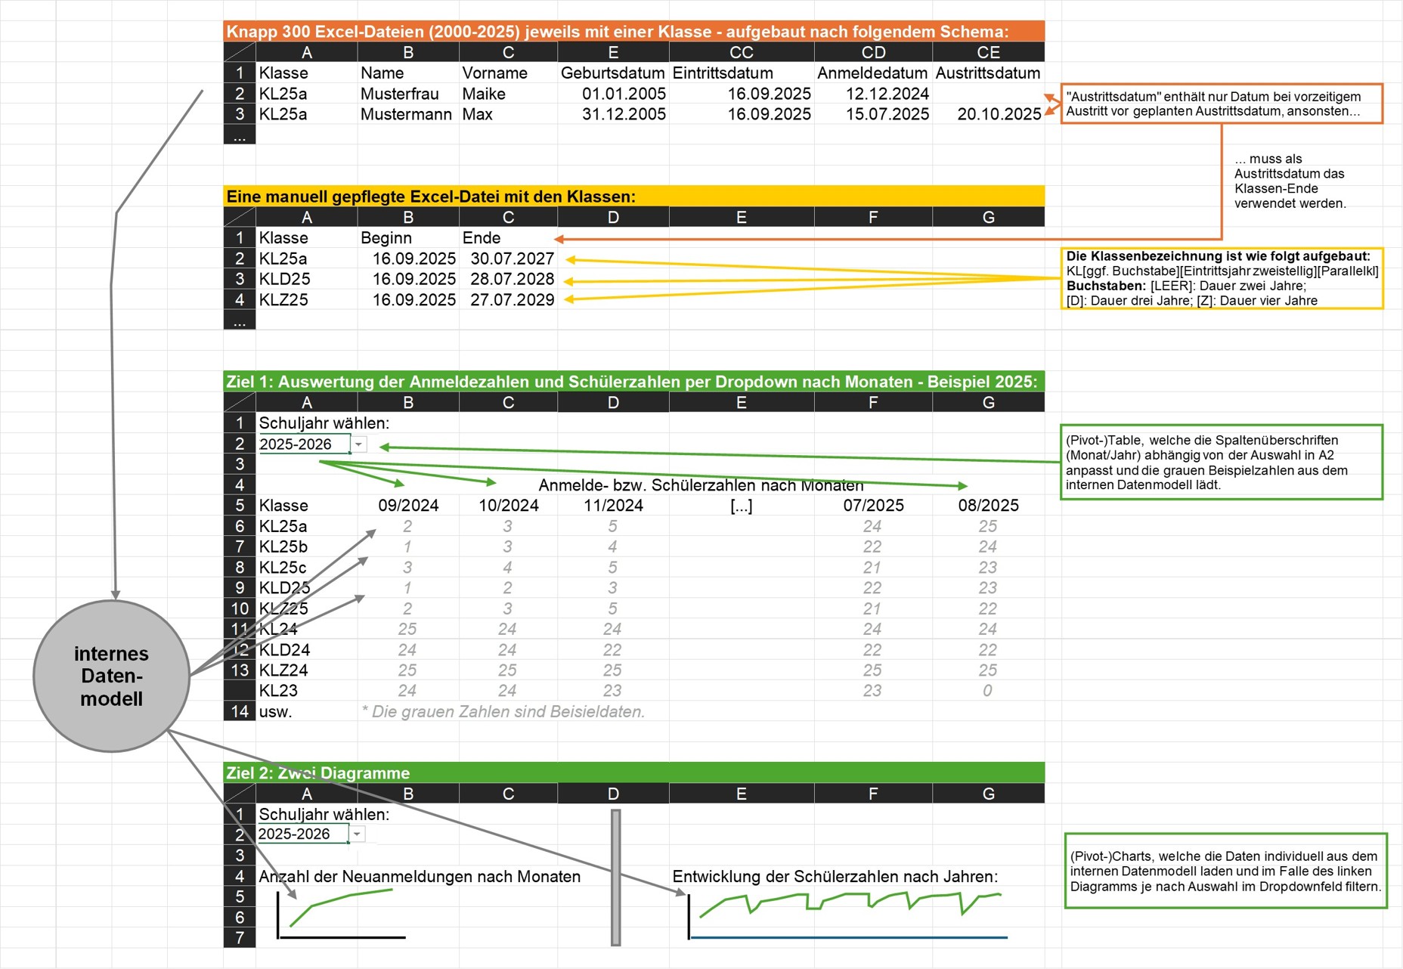Click the orange 'Knapp 300 Excel-Dateien' title banner
The image size is (1403, 969).
tap(634, 32)
